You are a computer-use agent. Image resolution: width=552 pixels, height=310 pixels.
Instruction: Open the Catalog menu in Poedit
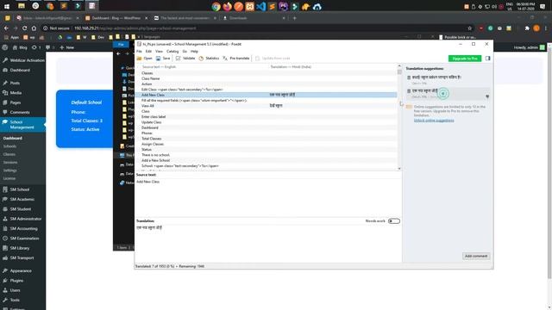(172, 52)
